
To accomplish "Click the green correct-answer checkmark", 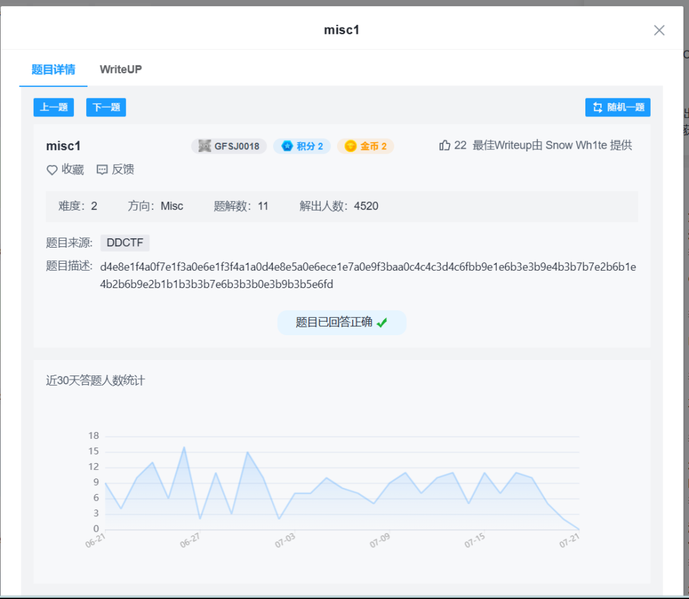I will pos(382,323).
